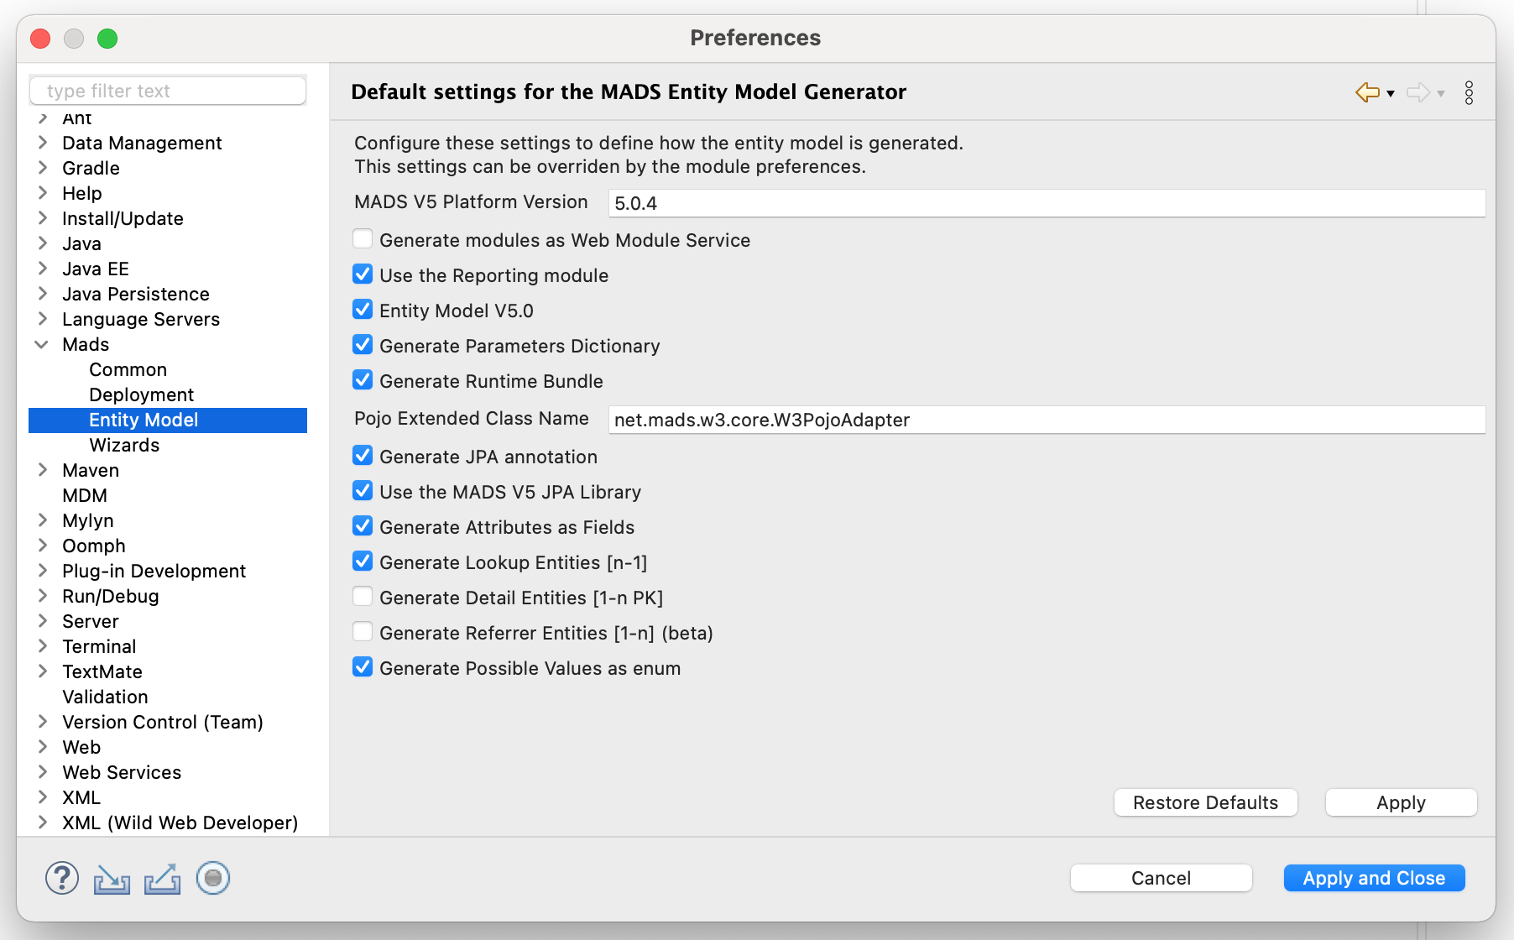Open Help via the question mark icon

(61, 879)
